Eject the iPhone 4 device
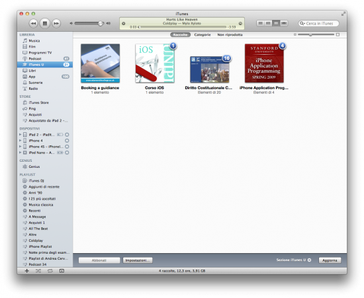 (67, 141)
